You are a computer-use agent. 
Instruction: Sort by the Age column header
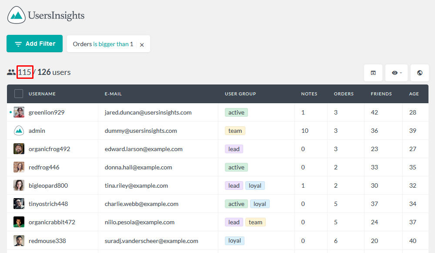414,94
